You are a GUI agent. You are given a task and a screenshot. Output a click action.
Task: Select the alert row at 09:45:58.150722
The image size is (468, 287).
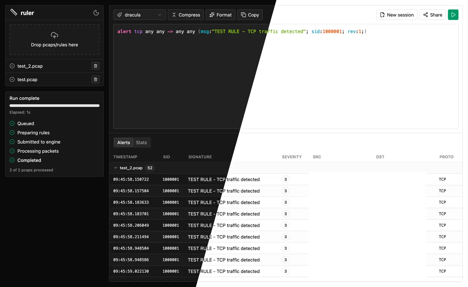(286, 179)
